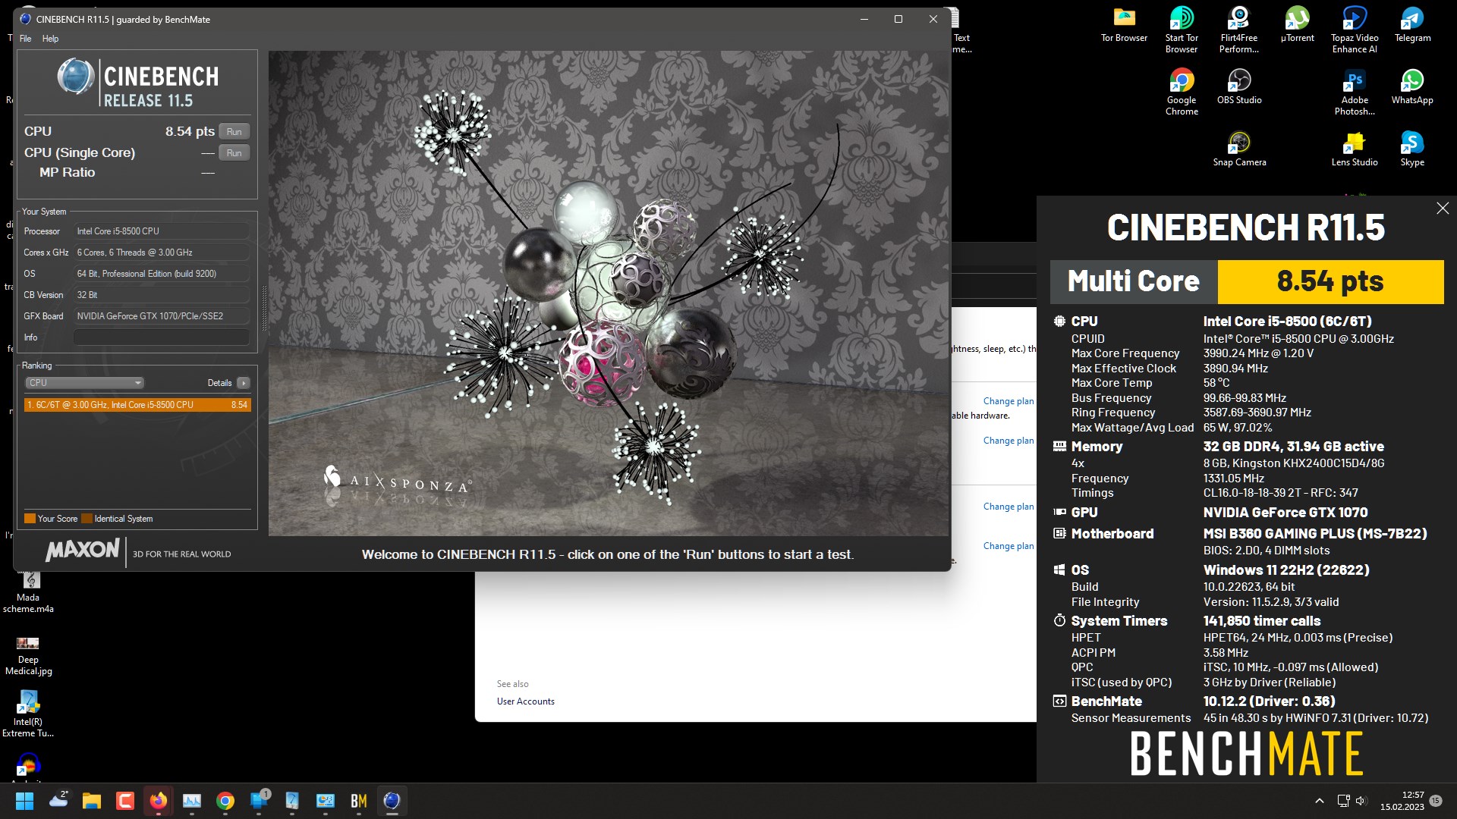Image resolution: width=1457 pixels, height=819 pixels.
Task: Open the orange C app on the taskbar
Action: click(125, 801)
